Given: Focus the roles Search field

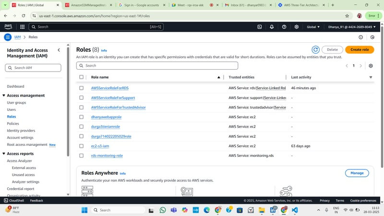Looking at the screenshot, I should (157, 66).
